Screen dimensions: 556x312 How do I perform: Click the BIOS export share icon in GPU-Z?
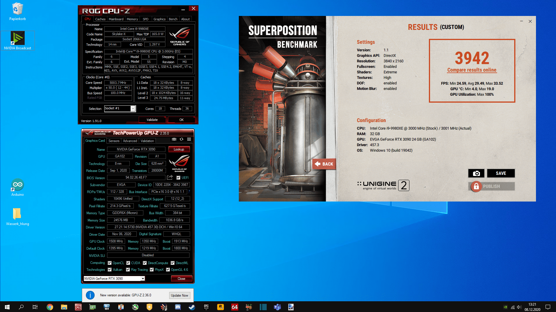coord(170,177)
